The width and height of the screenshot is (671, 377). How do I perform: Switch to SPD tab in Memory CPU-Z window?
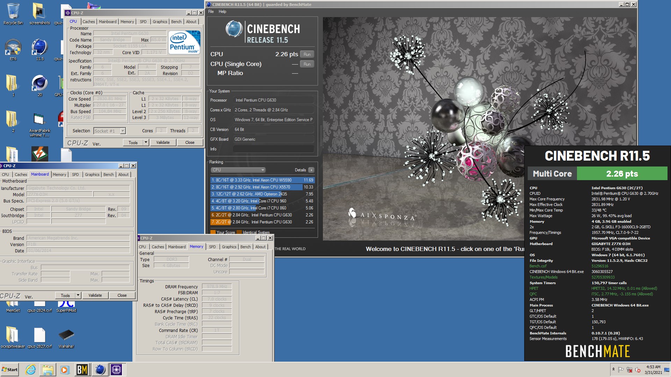click(x=212, y=247)
